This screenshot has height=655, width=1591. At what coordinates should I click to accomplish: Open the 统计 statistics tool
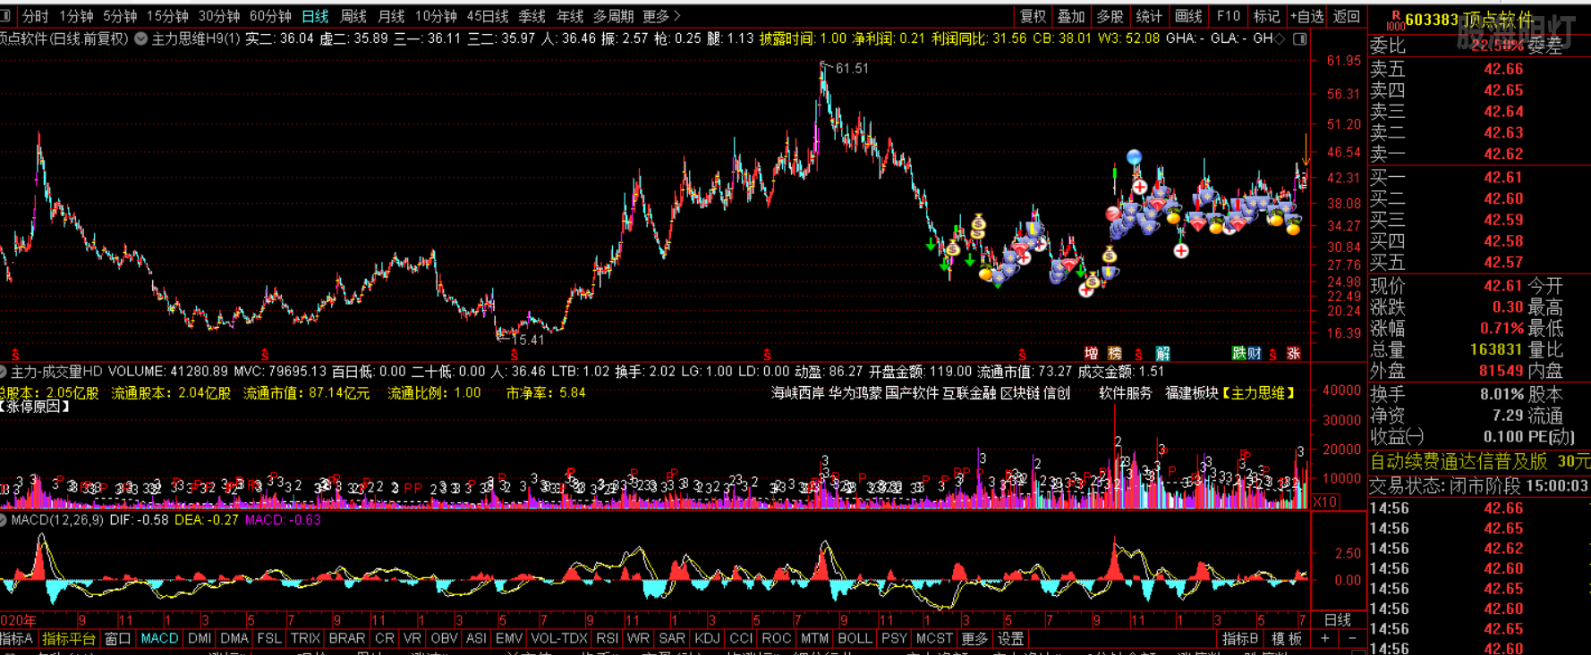(x=1149, y=16)
